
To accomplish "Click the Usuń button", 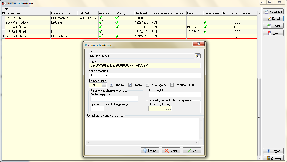I will 273,33.
